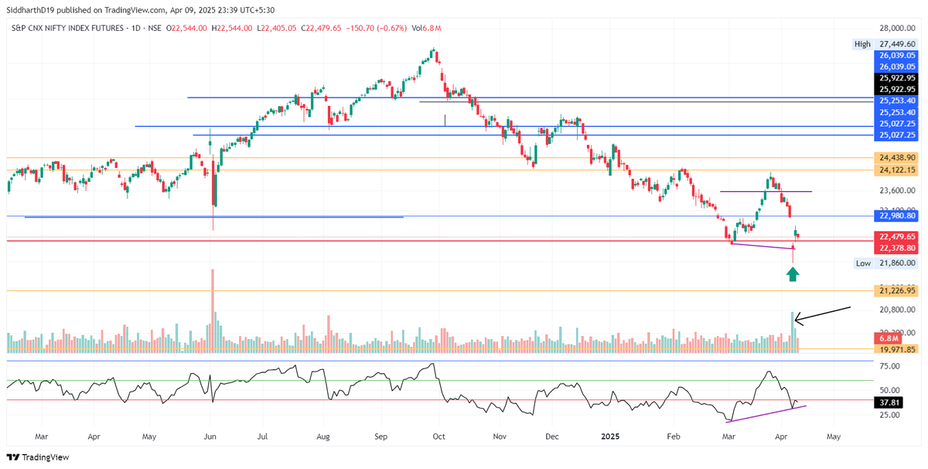
Task: Select the green up arrow marker below April candle
Action: click(x=792, y=275)
